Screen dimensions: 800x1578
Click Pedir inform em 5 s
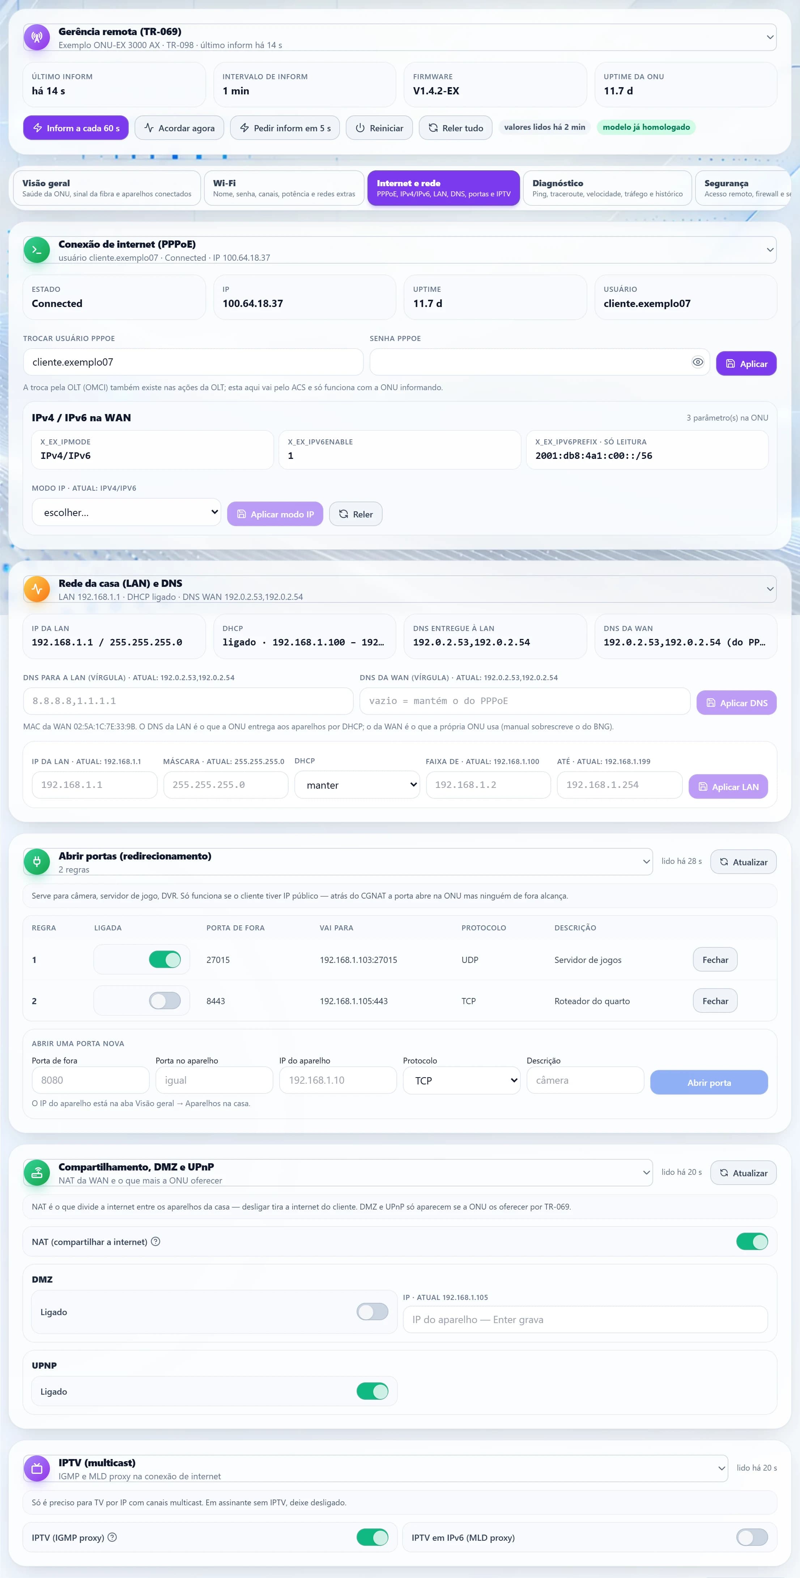pos(285,127)
